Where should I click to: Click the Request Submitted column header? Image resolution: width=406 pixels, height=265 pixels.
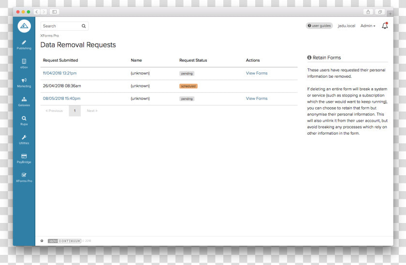(x=60, y=60)
